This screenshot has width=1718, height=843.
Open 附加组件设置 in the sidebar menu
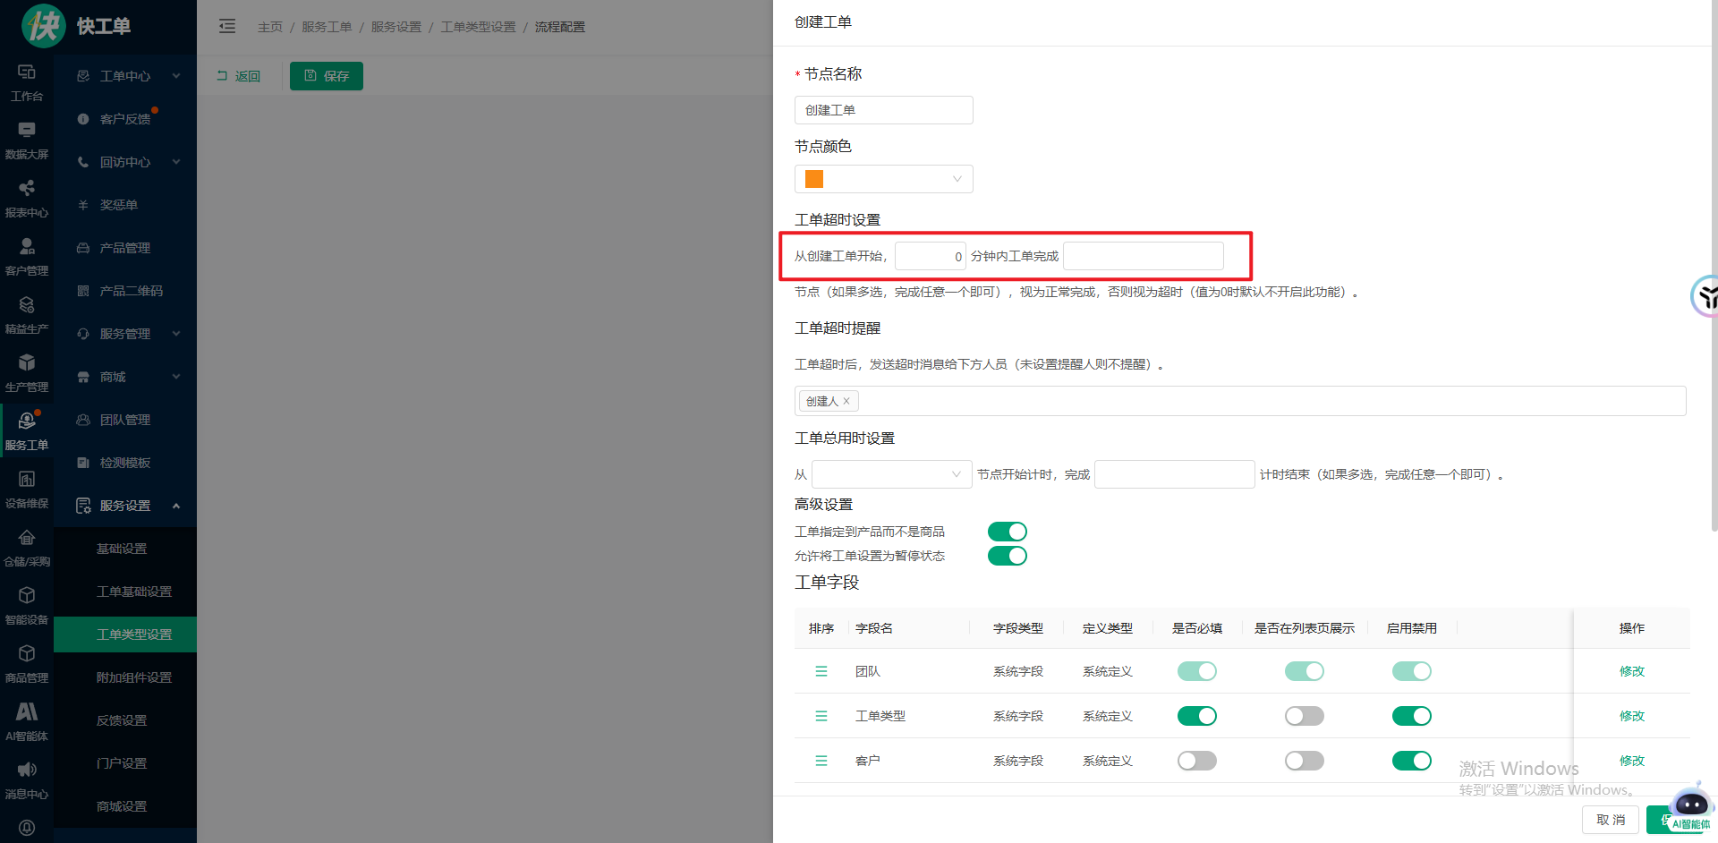click(134, 677)
